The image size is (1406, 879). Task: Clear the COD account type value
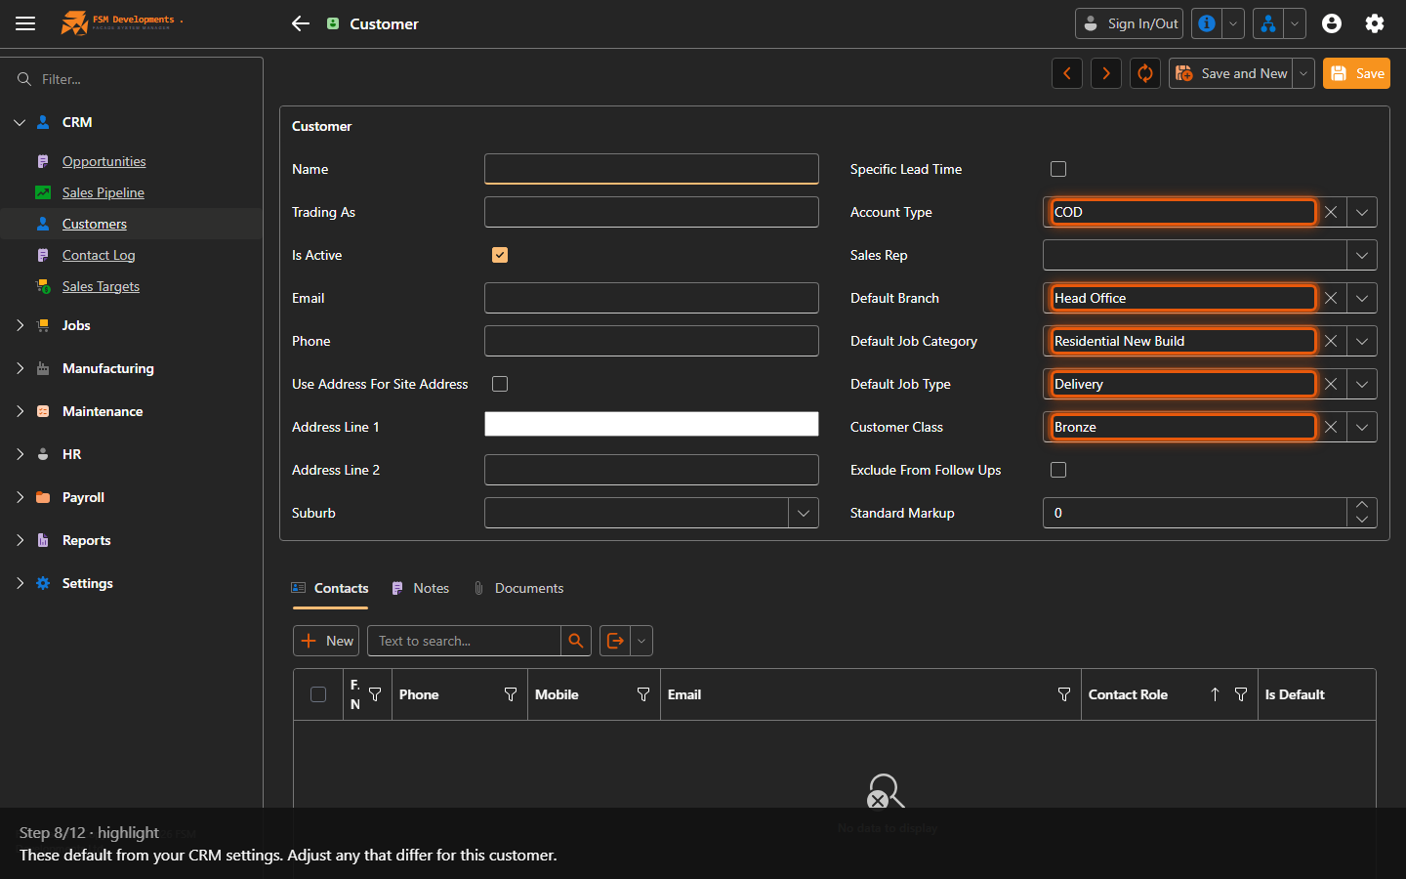pos(1331,212)
